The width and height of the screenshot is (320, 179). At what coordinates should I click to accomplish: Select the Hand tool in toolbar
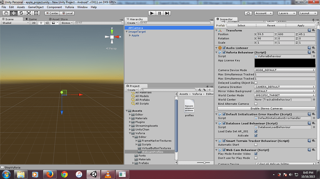point(6,13)
